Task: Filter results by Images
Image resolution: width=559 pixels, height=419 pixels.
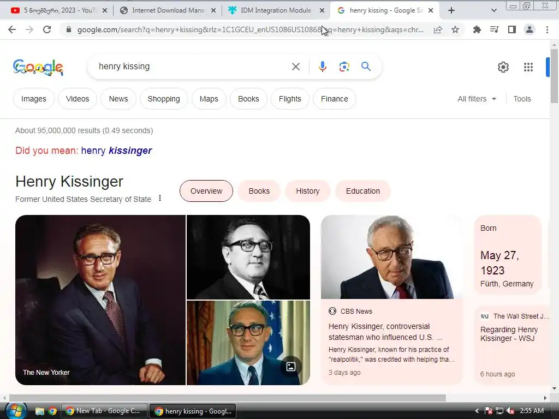Action: [33, 99]
